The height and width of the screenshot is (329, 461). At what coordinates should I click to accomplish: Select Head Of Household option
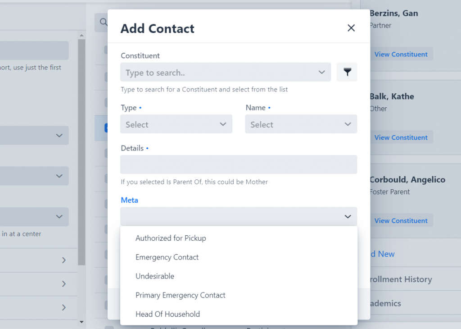(x=167, y=314)
